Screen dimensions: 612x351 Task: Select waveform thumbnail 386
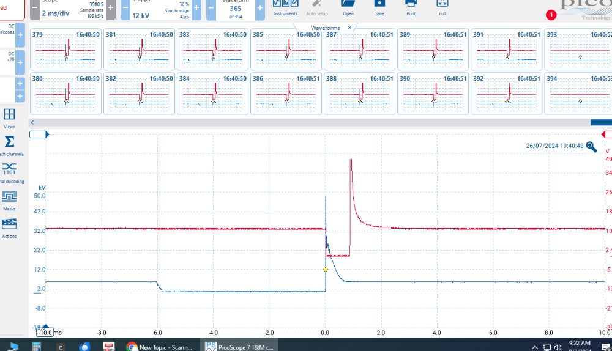point(286,94)
